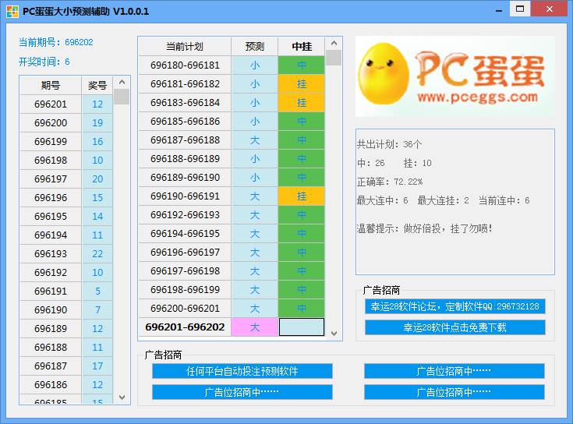
Task: Select plan row 696194-696195
Action: (x=232, y=233)
